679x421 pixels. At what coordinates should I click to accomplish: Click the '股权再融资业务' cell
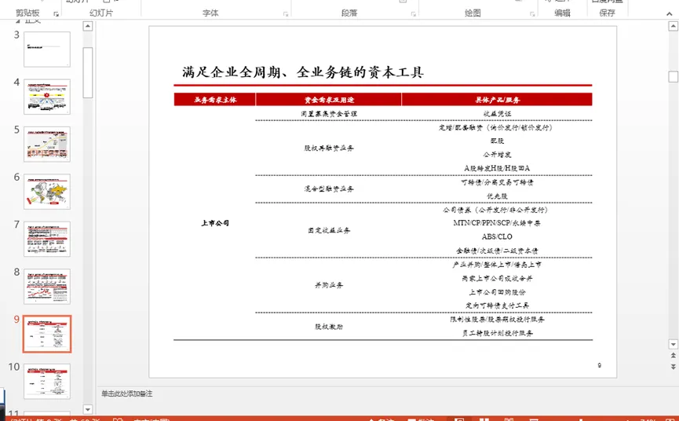(329, 148)
